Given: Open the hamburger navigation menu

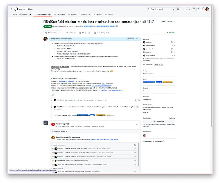Looking at the screenshot, I should click(11, 9).
